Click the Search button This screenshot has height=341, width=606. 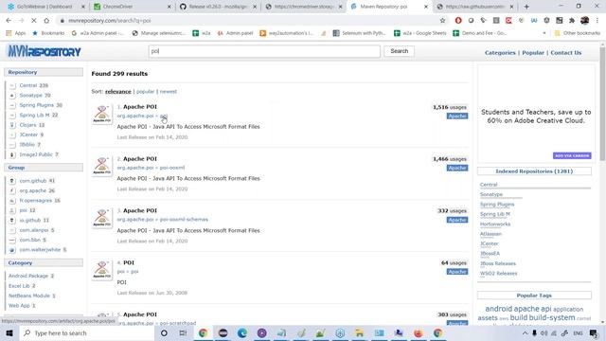coord(399,51)
